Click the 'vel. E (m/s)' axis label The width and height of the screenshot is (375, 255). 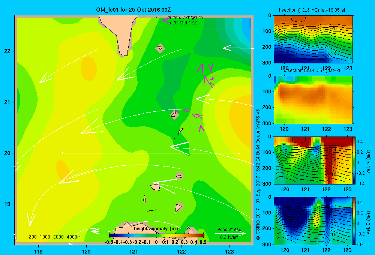coord(368,222)
